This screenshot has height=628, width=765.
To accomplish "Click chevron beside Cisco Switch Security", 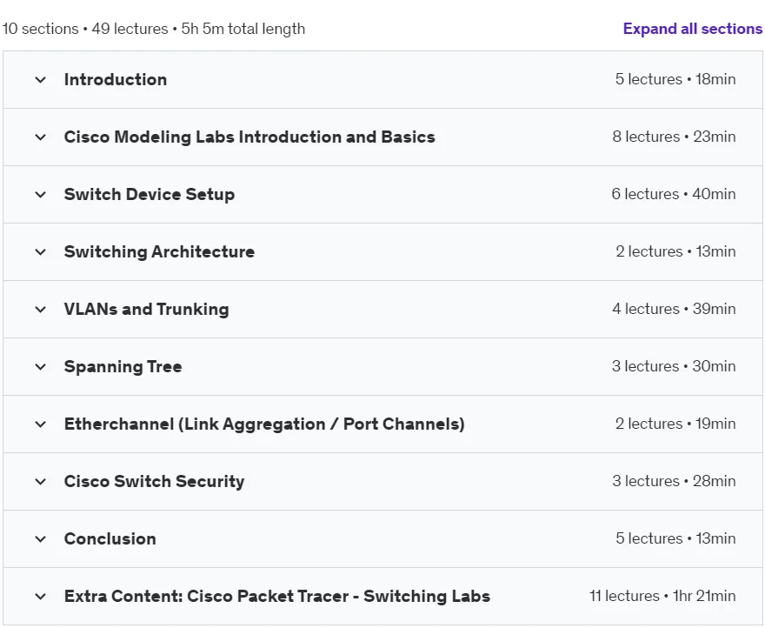I will tap(41, 482).
